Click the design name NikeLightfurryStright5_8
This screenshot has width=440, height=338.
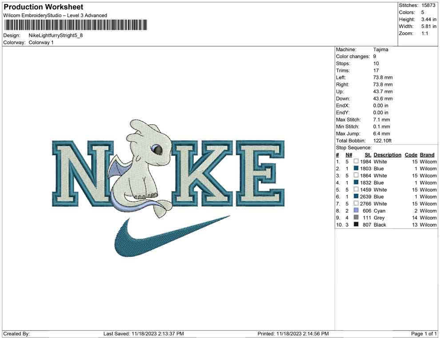click(56, 35)
